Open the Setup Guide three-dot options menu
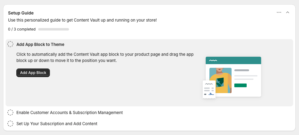Screen dimensions: 299x135 coord(279,12)
